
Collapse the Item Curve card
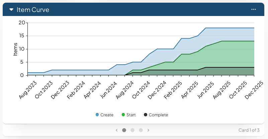point(11,10)
